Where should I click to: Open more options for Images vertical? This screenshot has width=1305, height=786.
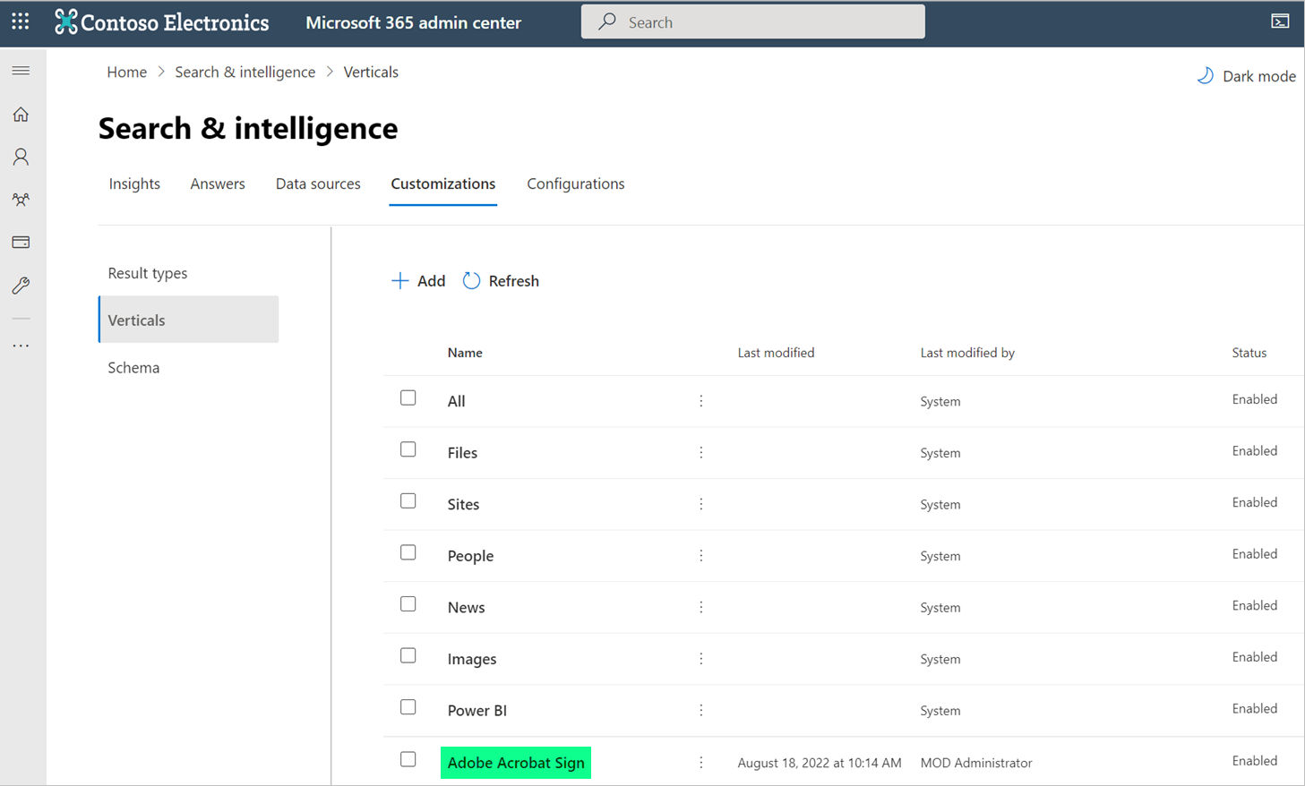click(701, 659)
